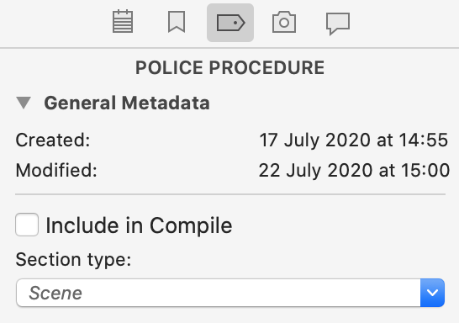Click the divider line under Modified row
The image size is (459, 323).
tap(230, 194)
